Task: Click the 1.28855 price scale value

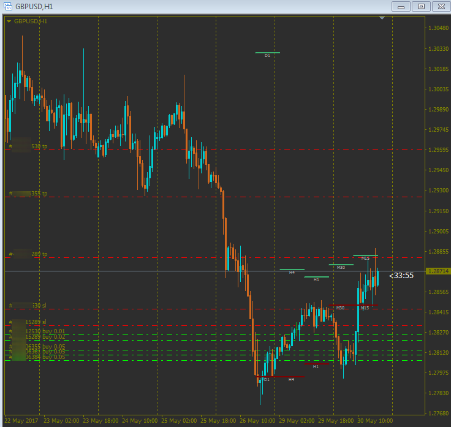Action: click(x=438, y=252)
